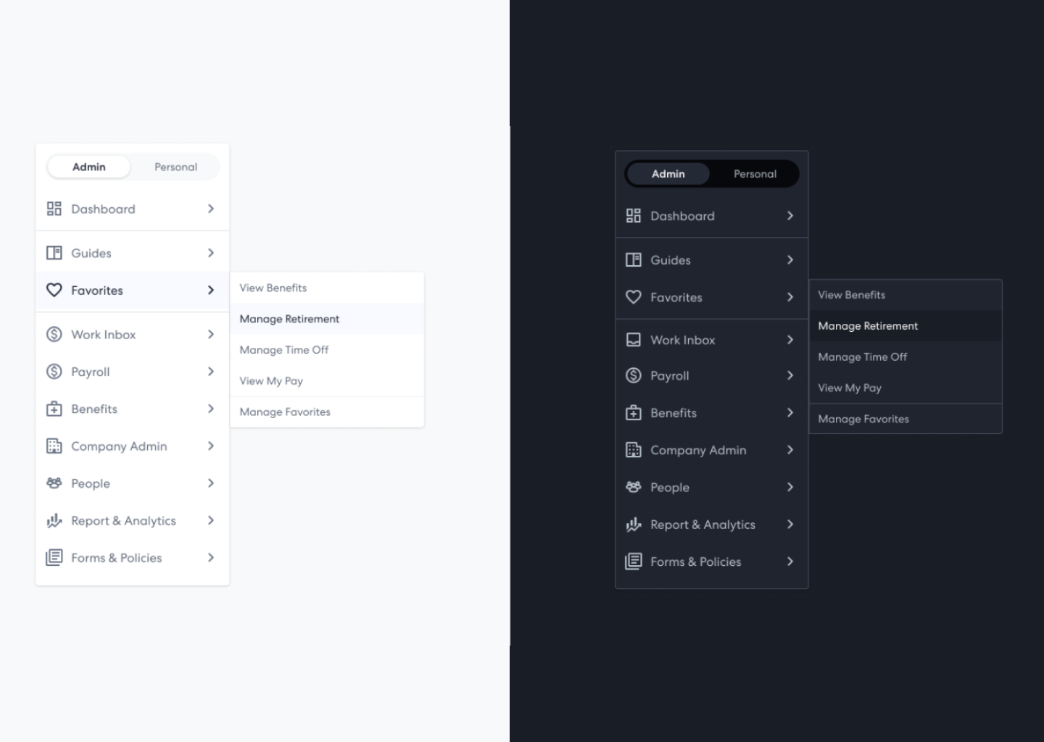Image resolution: width=1044 pixels, height=742 pixels.
Task: Expand the Dashboard chevron
Action: click(211, 209)
